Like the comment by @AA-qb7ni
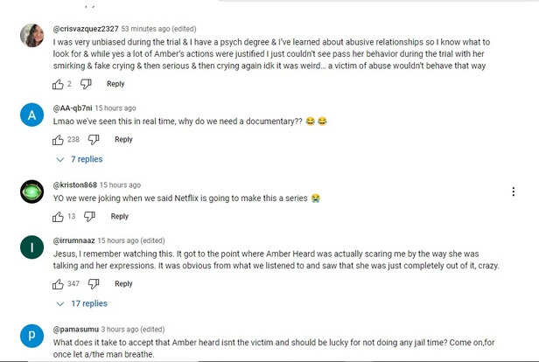 point(58,140)
